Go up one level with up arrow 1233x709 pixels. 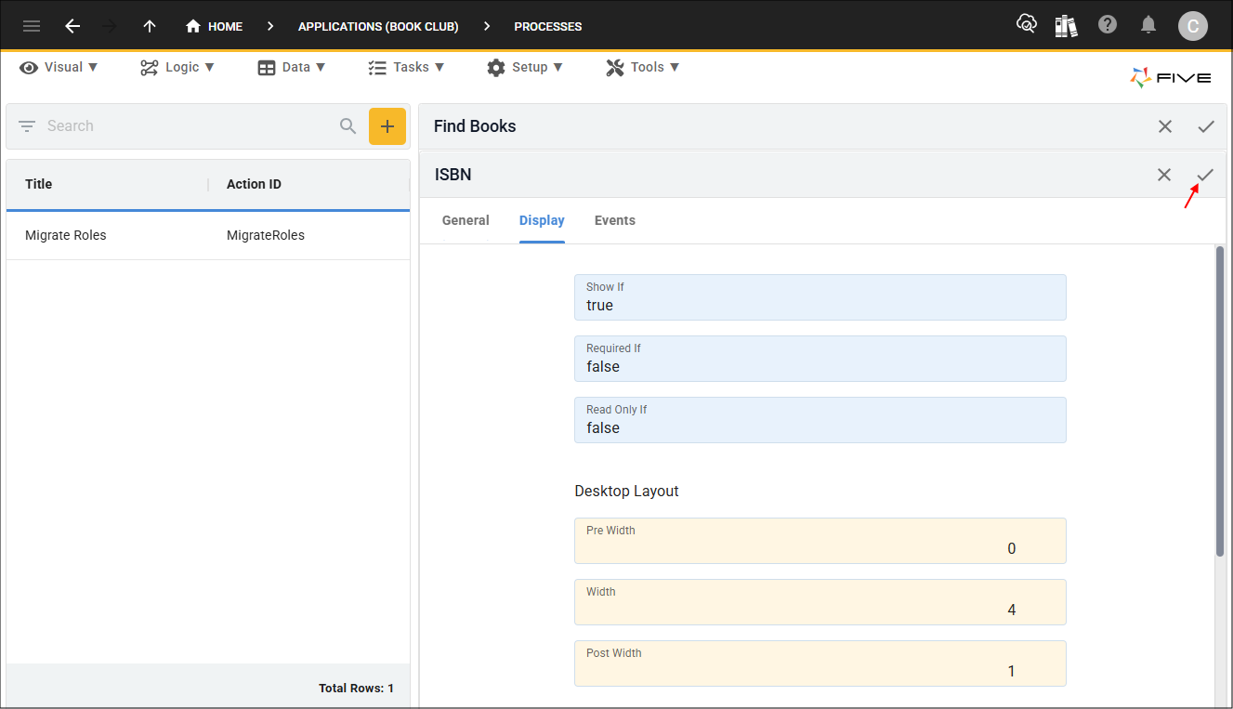click(150, 26)
